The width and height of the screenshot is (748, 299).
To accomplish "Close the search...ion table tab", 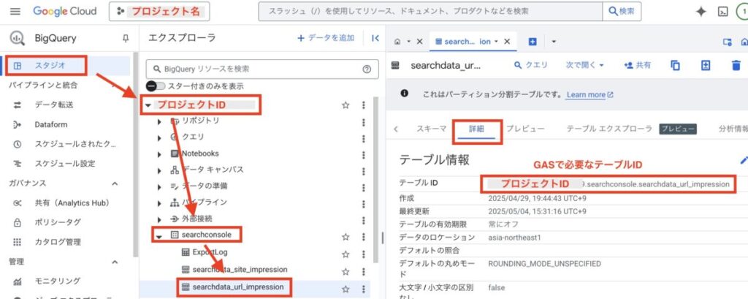I will (507, 42).
